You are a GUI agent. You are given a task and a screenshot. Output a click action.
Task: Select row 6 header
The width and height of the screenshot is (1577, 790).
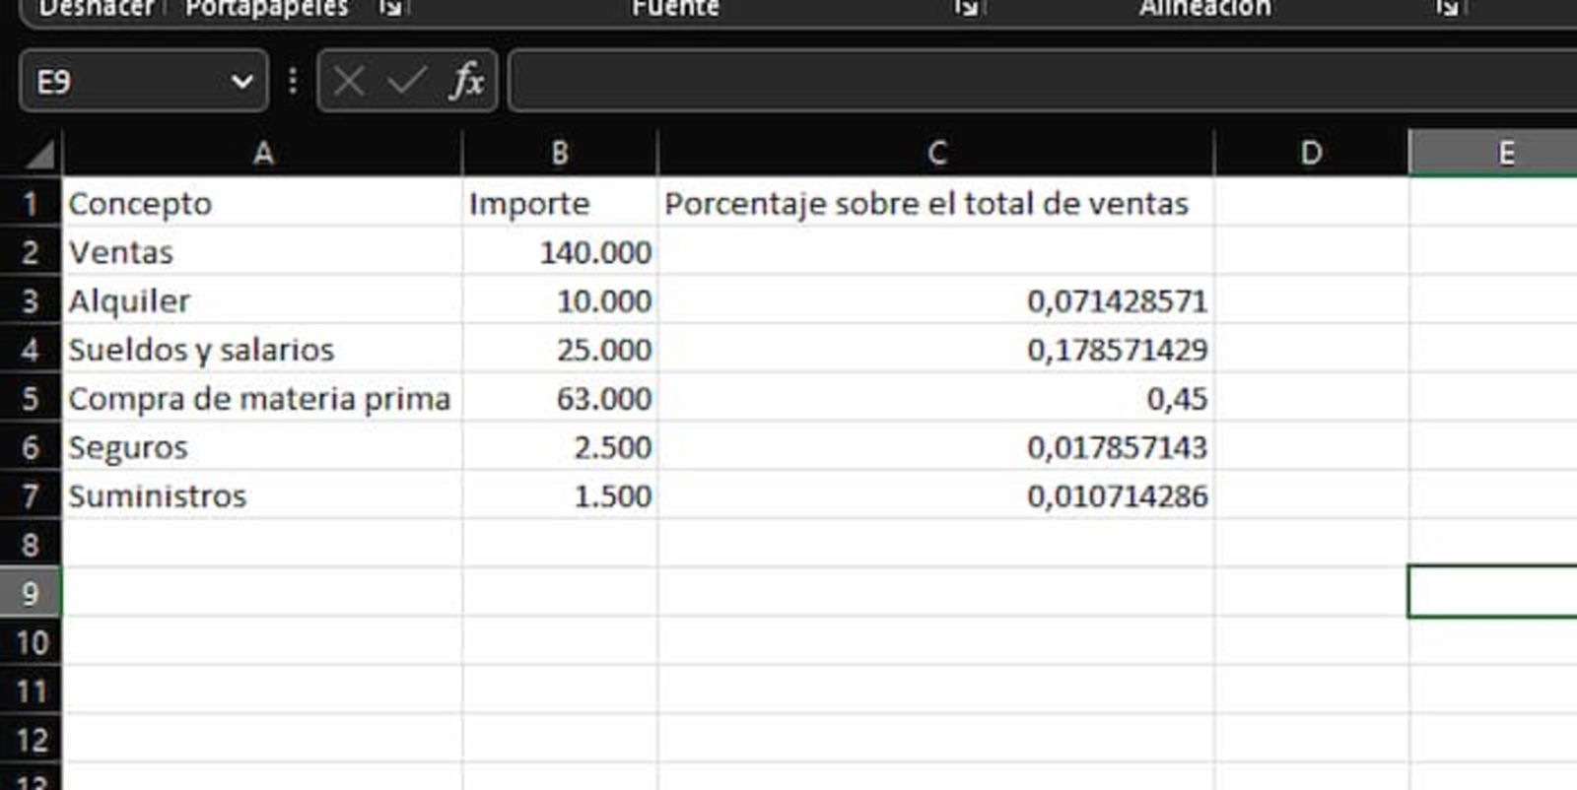coord(31,447)
